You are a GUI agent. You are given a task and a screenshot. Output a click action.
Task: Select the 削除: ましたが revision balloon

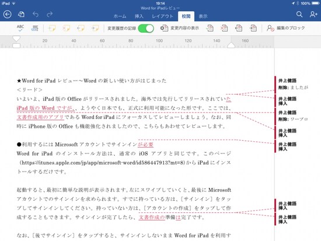tap(293, 85)
